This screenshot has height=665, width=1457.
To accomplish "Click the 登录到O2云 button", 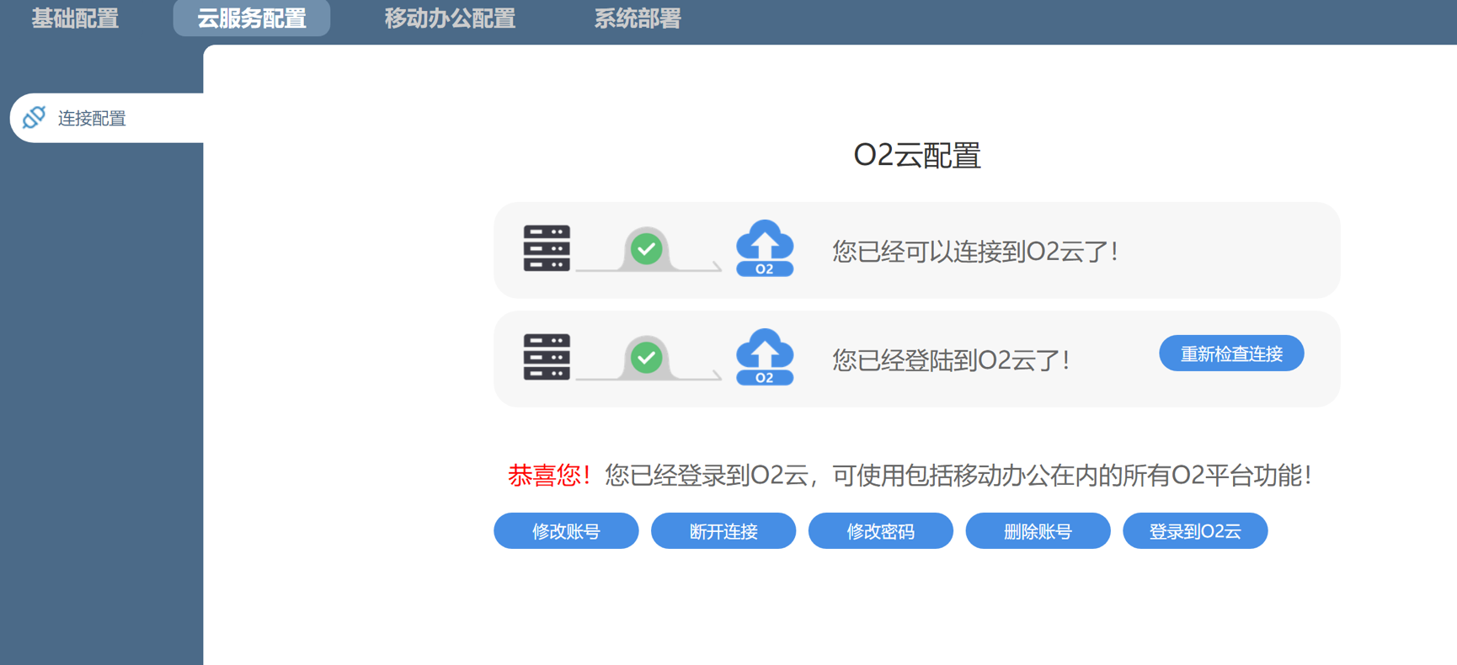I will (x=1194, y=531).
